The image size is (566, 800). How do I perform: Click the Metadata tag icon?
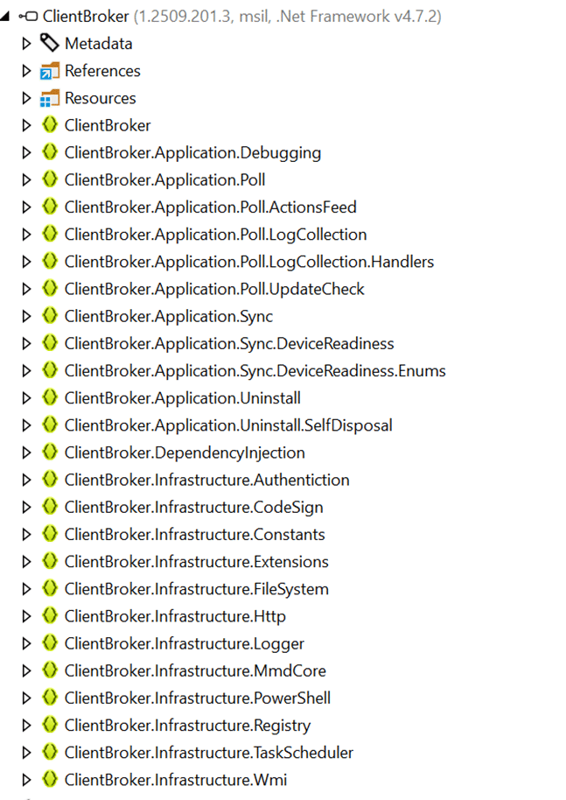(x=50, y=43)
